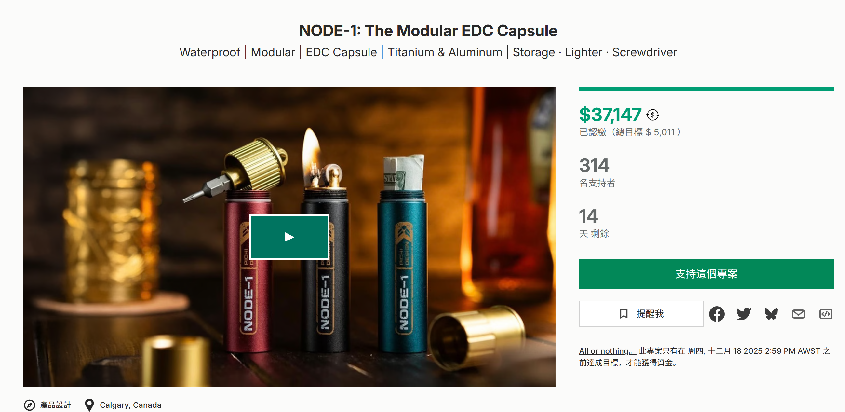Click the currency conversion icon beside $37,147
The height and width of the screenshot is (412, 845).
click(652, 115)
